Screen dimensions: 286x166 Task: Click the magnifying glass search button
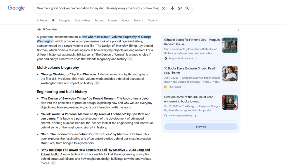(x=187, y=8)
